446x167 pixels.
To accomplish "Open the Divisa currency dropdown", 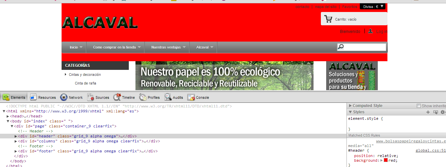I will pyautogui.click(x=373, y=6).
